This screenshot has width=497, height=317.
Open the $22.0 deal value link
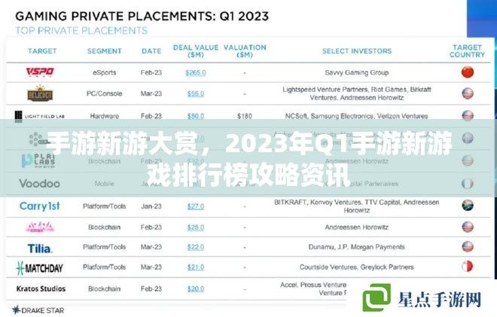[196, 247]
